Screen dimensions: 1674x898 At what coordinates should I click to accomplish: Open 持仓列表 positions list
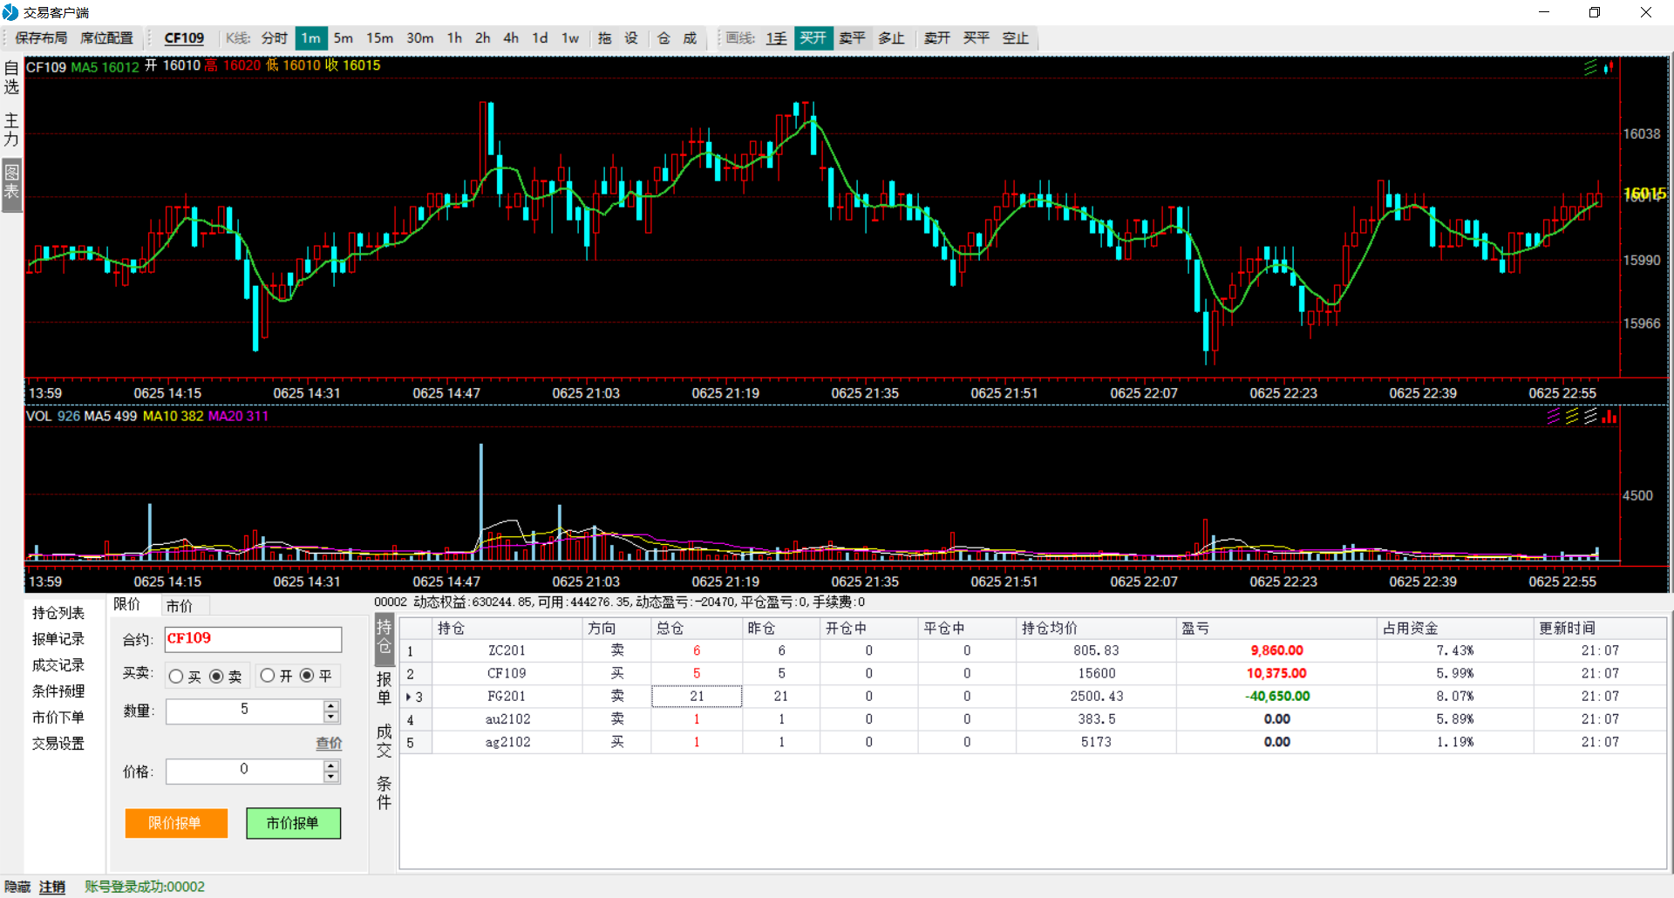click(58, 613)
